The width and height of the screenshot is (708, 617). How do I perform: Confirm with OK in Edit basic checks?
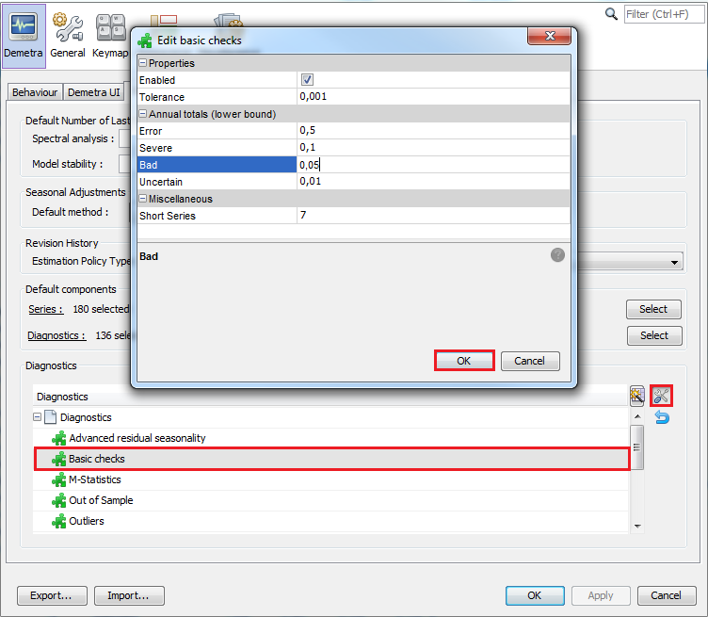pos(463,361)
